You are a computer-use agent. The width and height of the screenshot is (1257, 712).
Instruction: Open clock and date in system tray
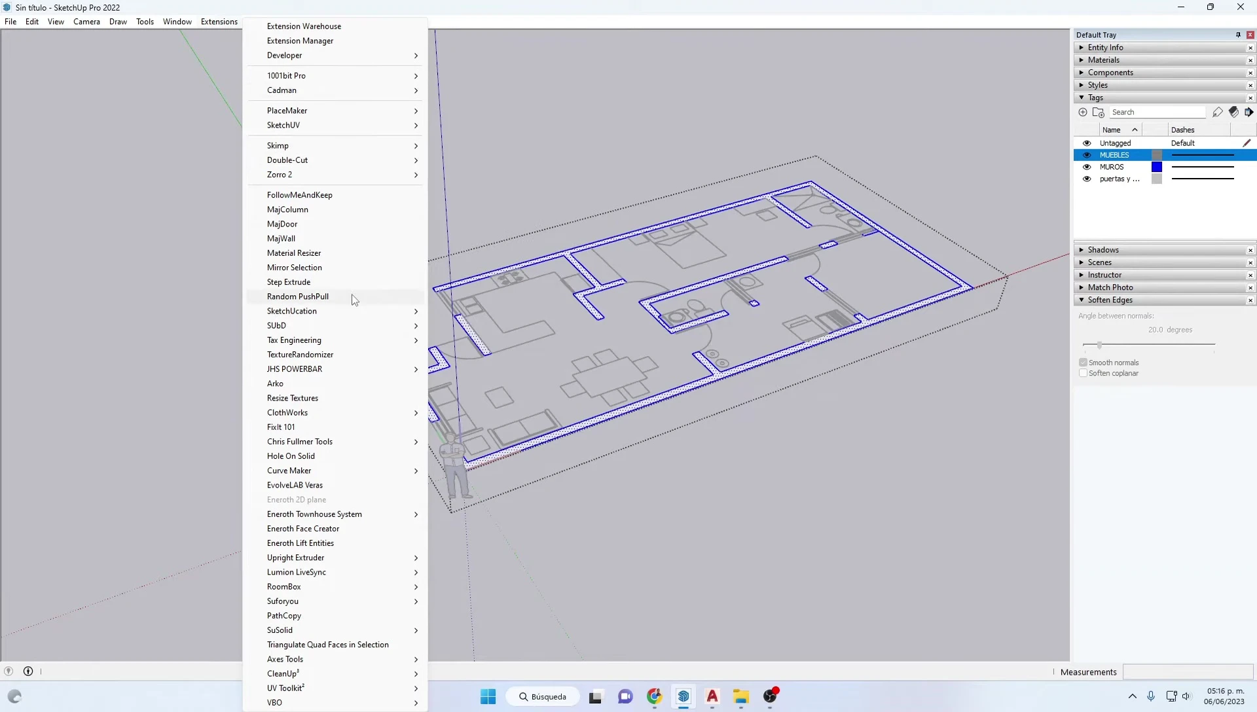[x=1225, y=696]
